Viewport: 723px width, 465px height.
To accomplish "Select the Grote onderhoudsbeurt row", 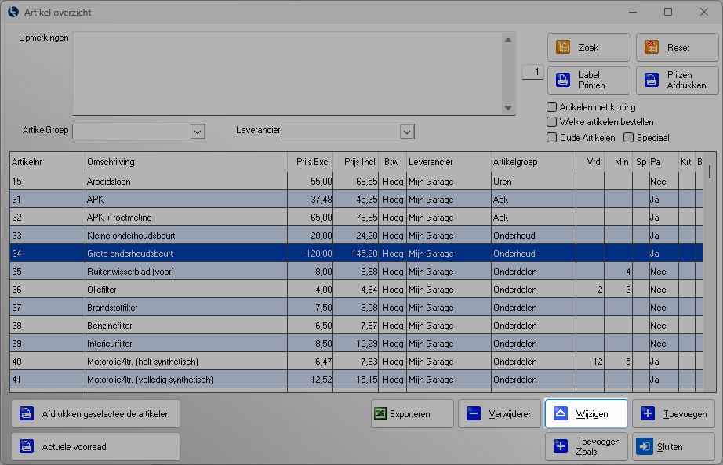I will (x=356, y=253).
